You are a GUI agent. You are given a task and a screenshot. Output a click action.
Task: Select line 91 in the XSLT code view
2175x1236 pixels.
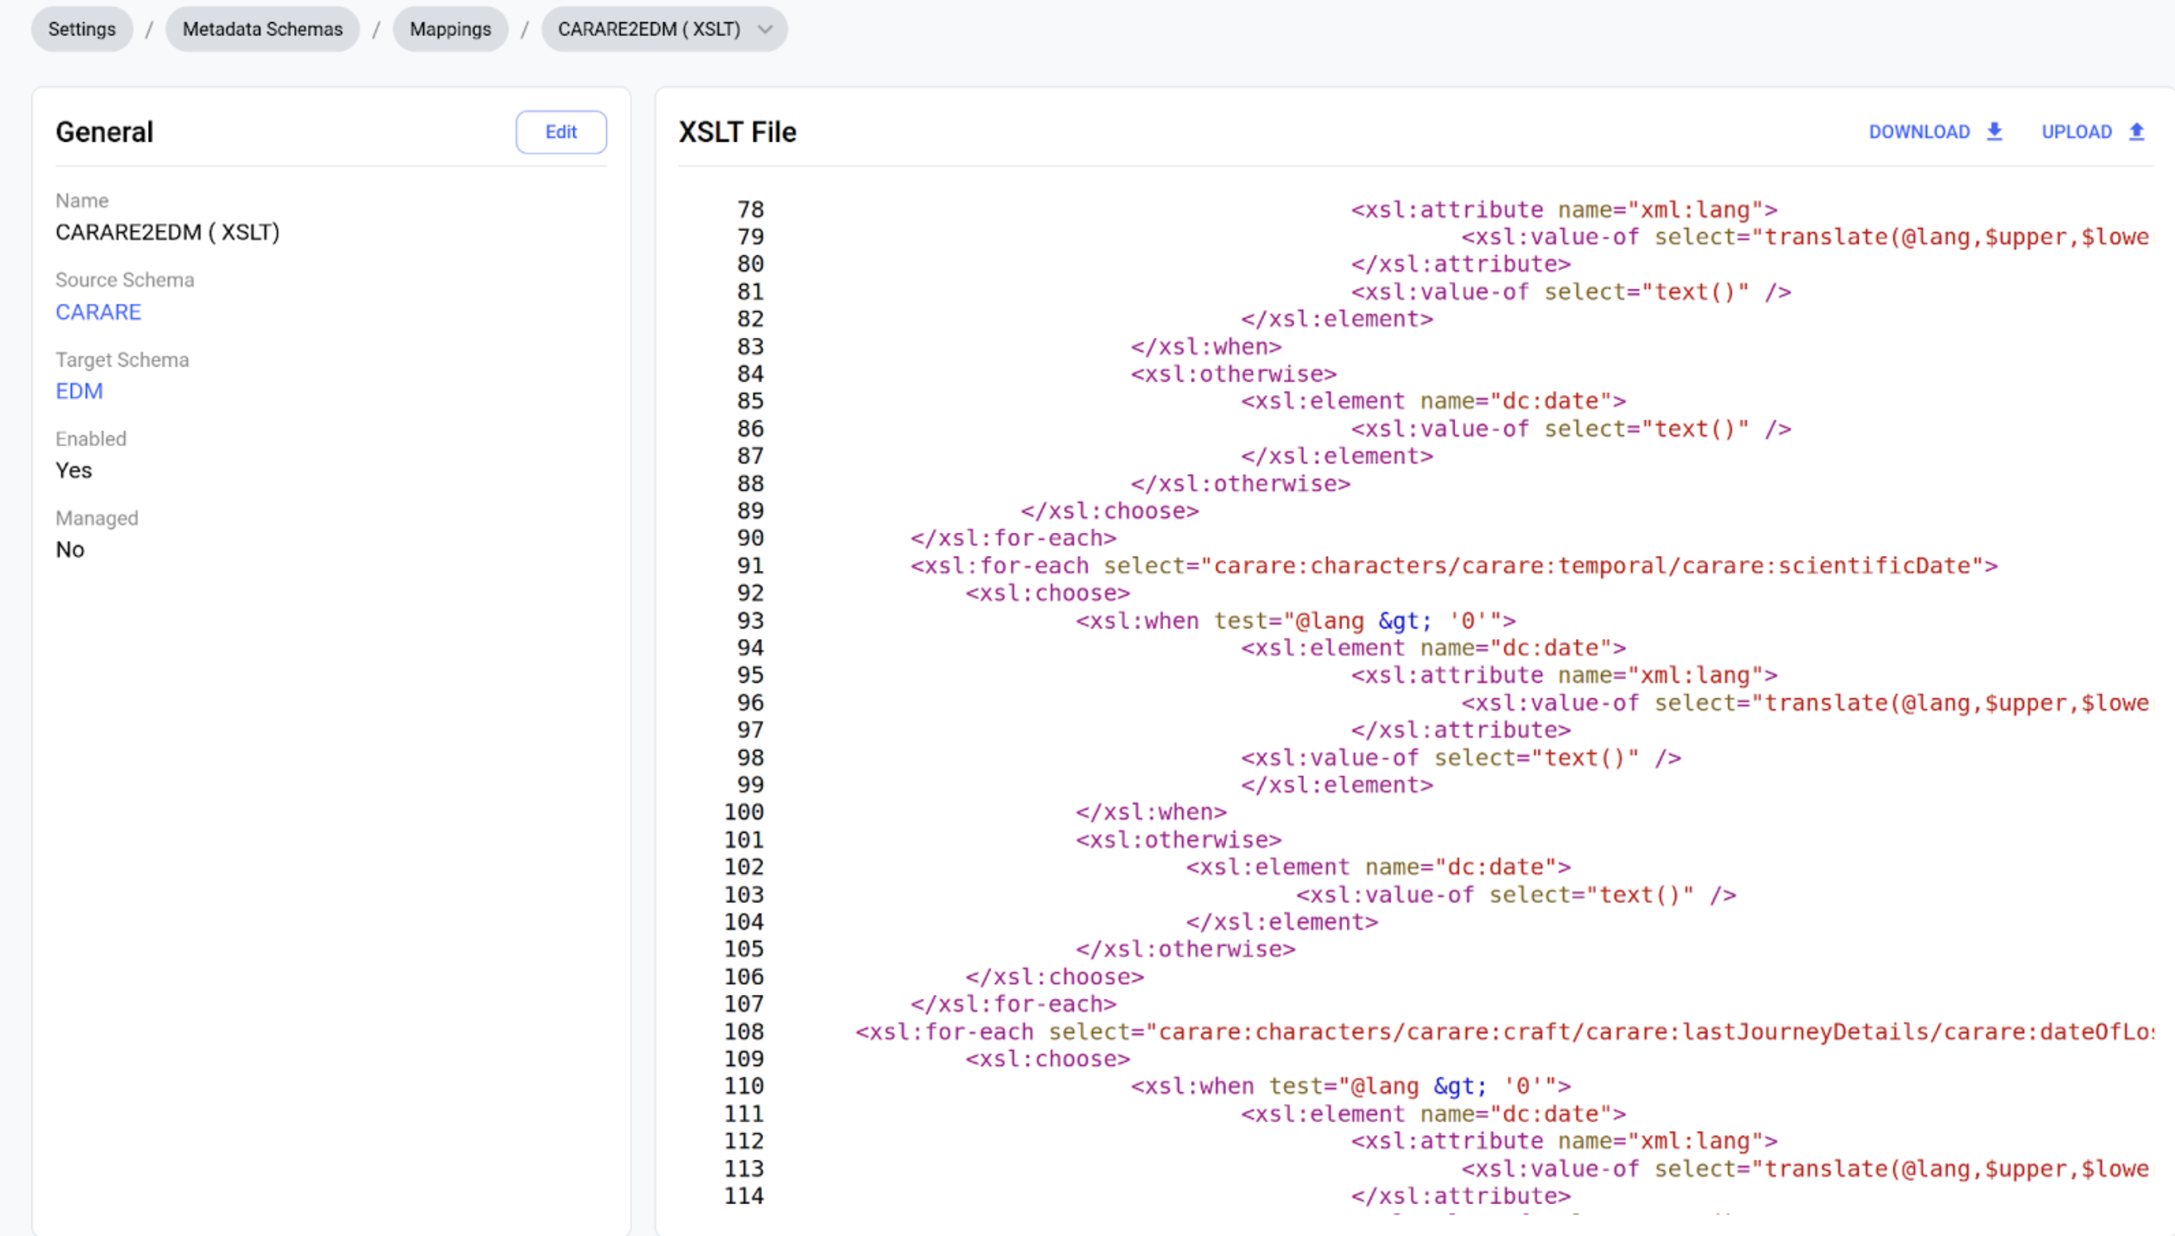[x=1443, y=566]
